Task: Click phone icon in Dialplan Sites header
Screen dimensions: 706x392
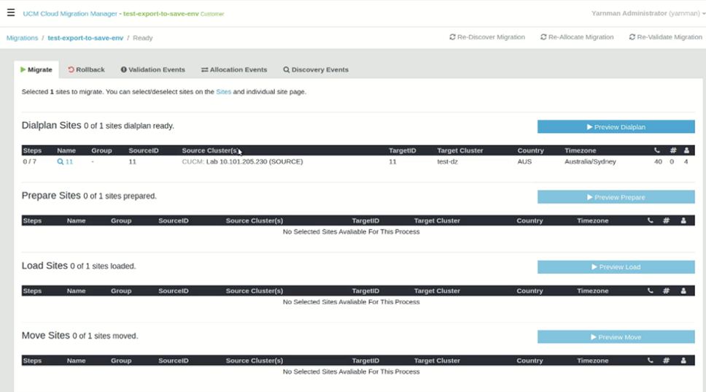Action: tap(657, 150)
